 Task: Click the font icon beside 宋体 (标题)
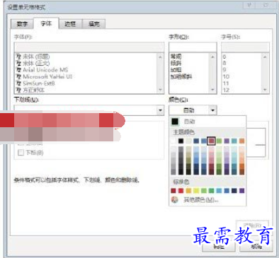(x=18, y=57)
